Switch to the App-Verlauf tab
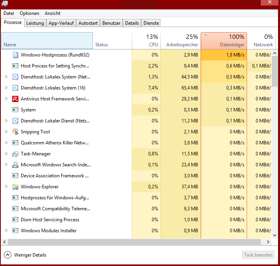 pyautogui.click(x=61, y=23)
